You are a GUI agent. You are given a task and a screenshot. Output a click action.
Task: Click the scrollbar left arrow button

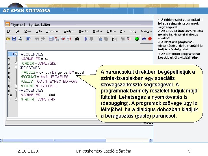click(1, 140)
